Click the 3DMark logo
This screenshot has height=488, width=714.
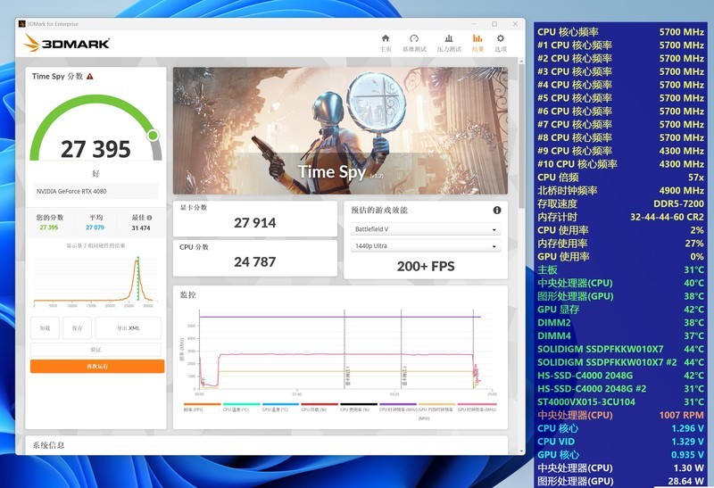click(x=66, y=43)
